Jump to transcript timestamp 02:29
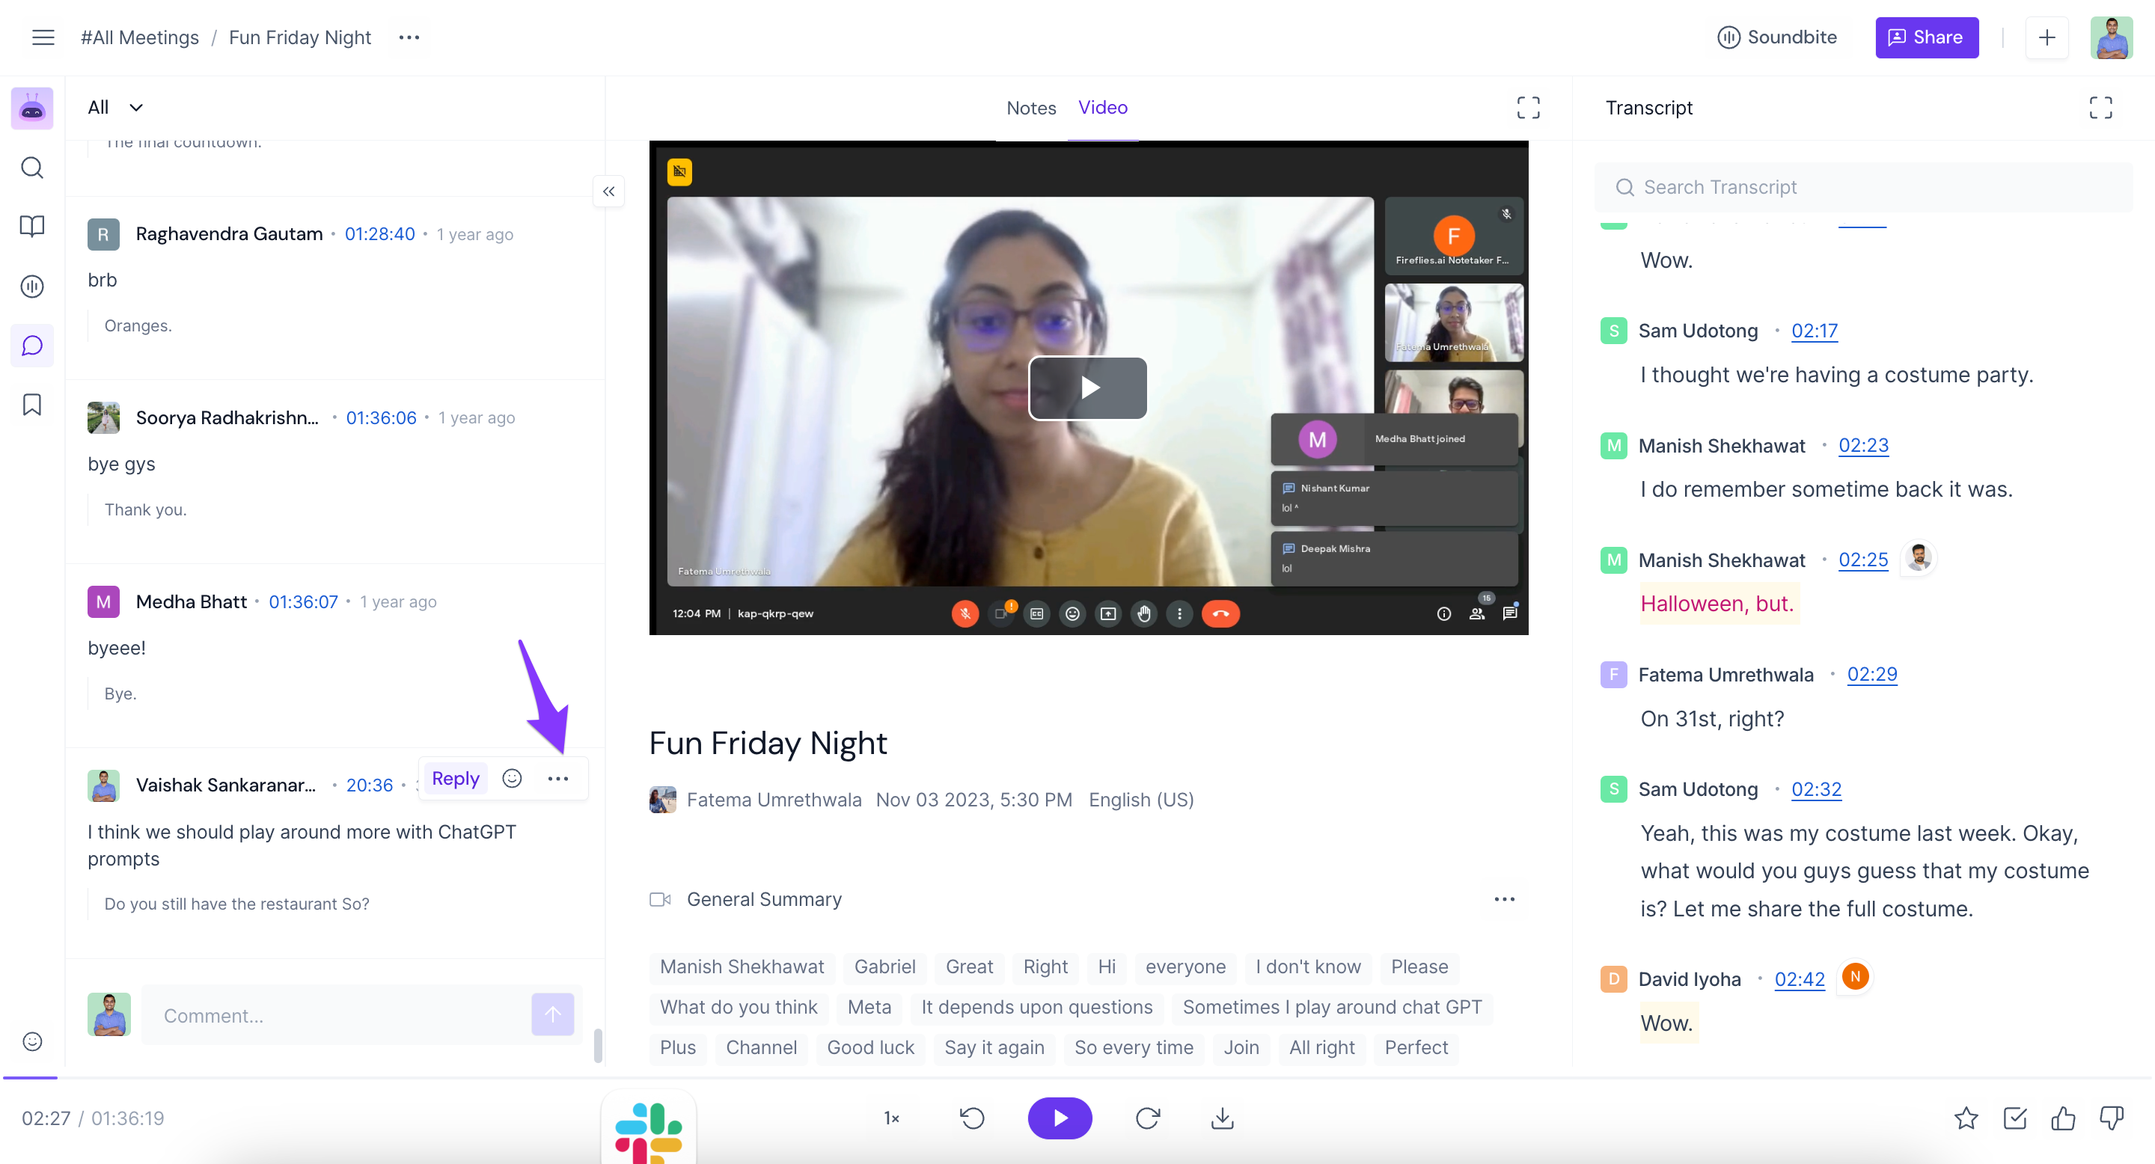The image size is (2155, 1164). coord(1871,675)
